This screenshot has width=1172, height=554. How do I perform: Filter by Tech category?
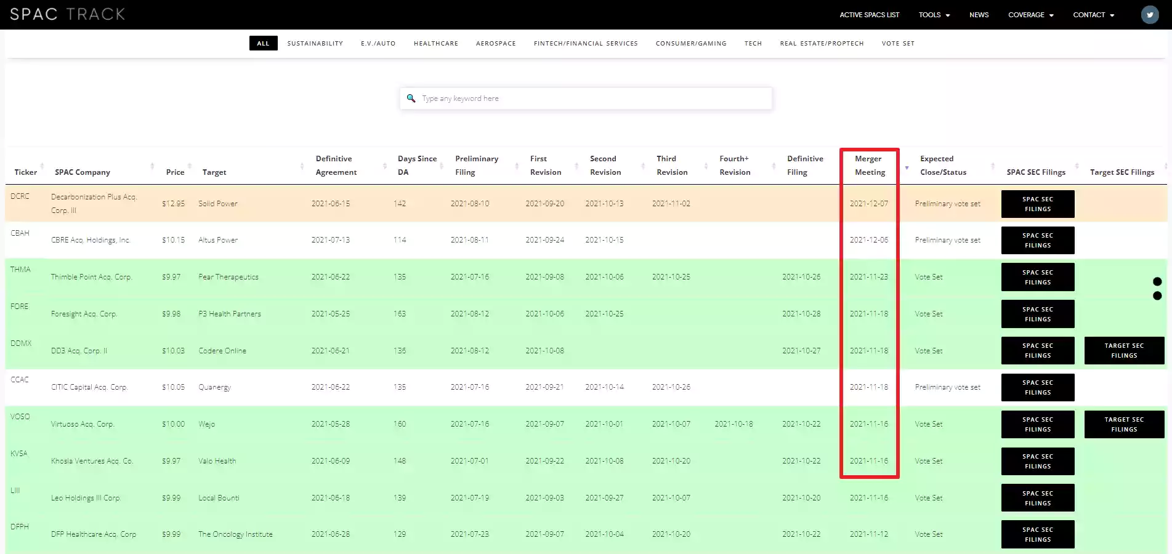(x=753, y=43)
